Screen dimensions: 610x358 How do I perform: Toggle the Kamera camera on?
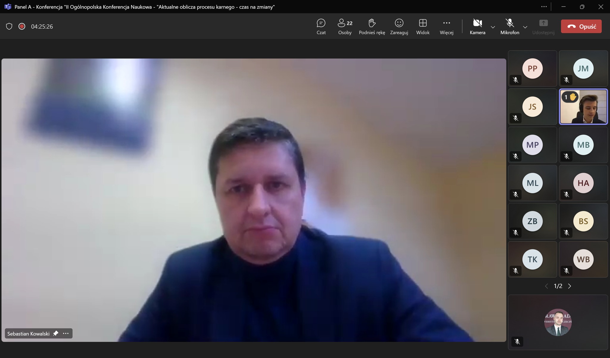coord(477,26)
